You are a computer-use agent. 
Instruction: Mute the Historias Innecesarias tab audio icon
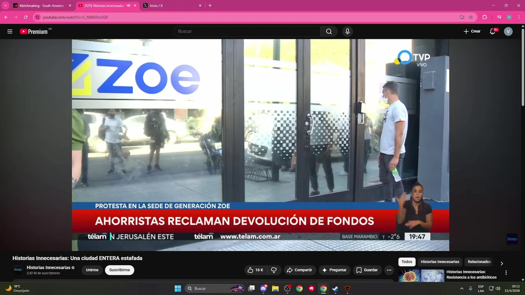(129, 6)
